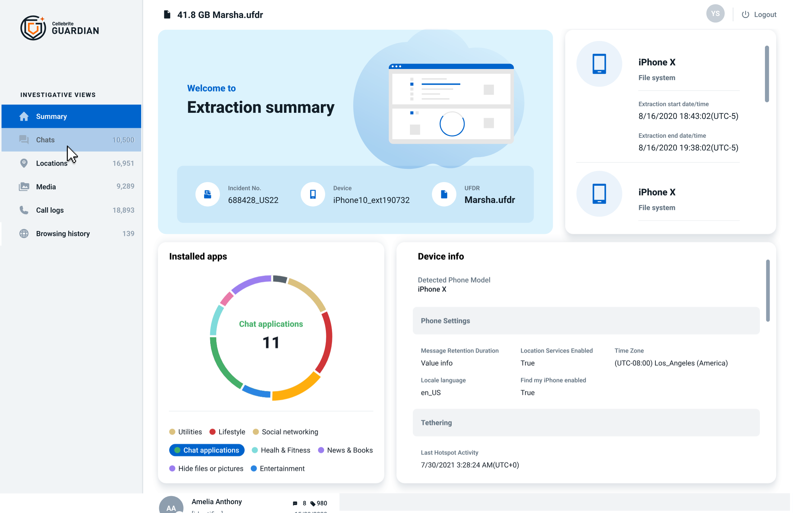
Task: Open the Summary view
Action: point(71,116)
